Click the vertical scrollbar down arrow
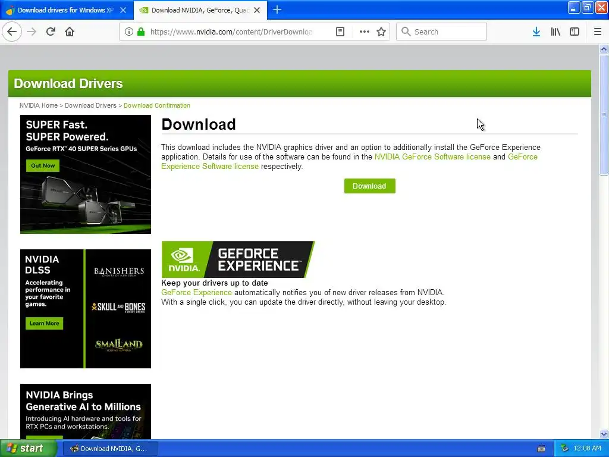 tap(604, 434)
